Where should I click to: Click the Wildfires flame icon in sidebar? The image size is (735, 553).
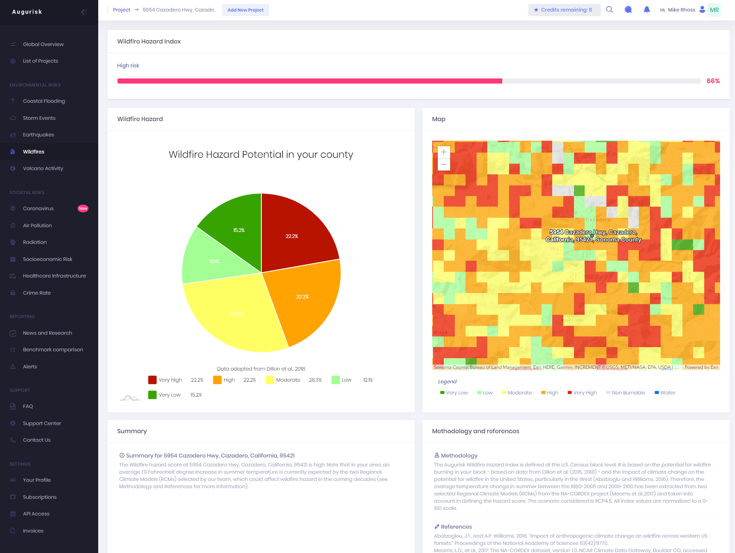(x=13, y=151)
